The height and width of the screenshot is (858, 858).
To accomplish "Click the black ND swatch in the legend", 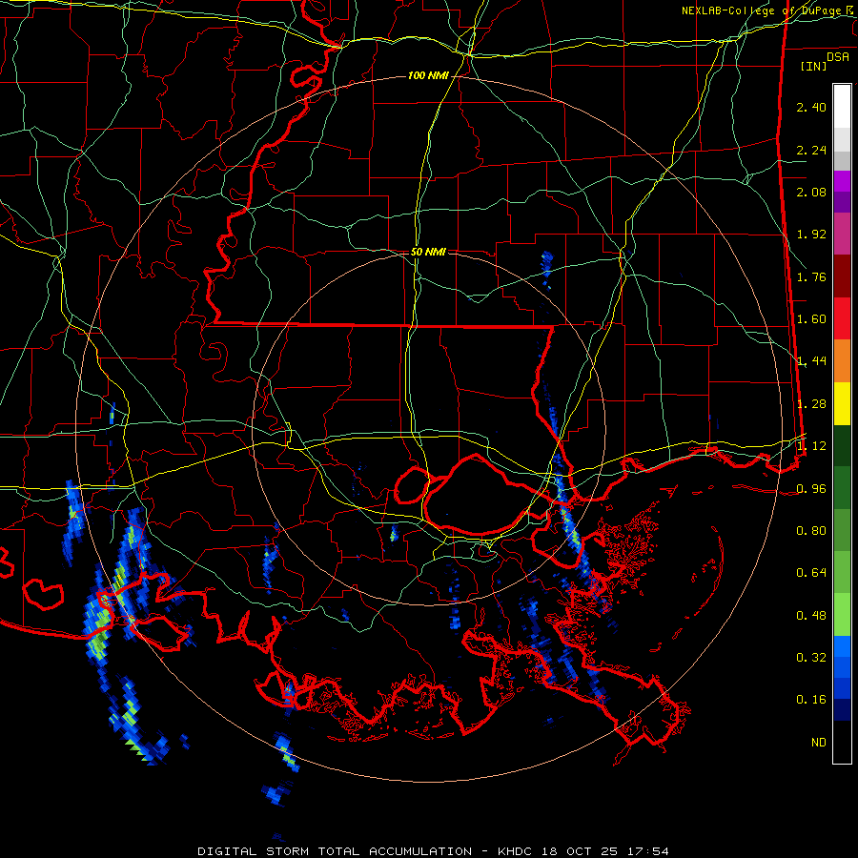I will point(842,742).
